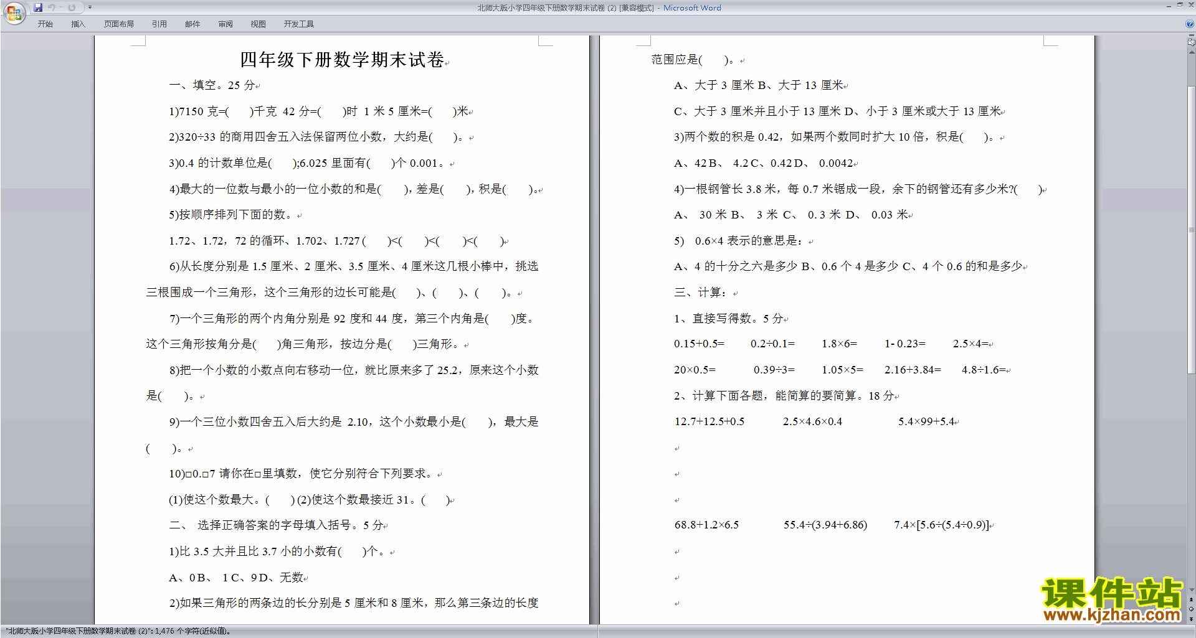Click the line 5)按顺序排列下面的数
The image size is (1196, 638).
pos(230,215)
